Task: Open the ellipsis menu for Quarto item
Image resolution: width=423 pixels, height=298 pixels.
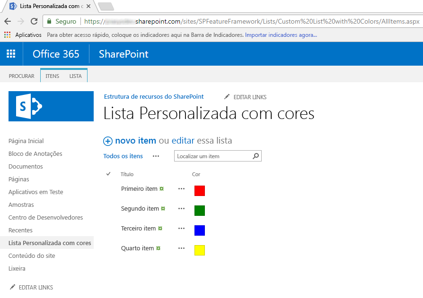Action: click(182, 248)
